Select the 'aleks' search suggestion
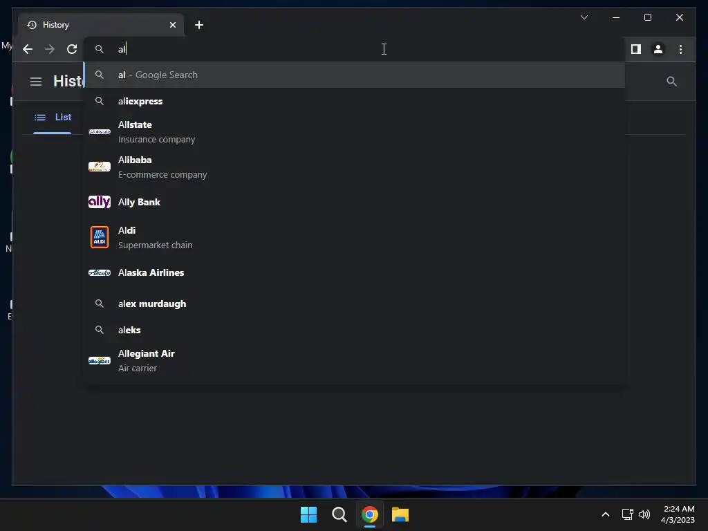This screenshot has height=531, width=708. (x=355, y=330)
